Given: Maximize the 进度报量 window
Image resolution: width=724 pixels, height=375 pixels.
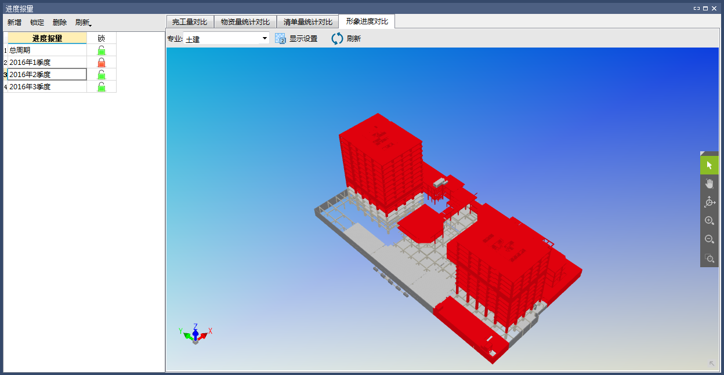Looking at the screenshot, I should pos(706,9).
